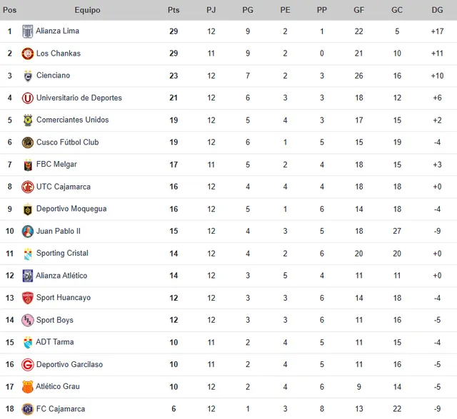This screenshot has width=457, height=419.
Task: Click the DG goal difference header
Action: click(x=437, y=10)
